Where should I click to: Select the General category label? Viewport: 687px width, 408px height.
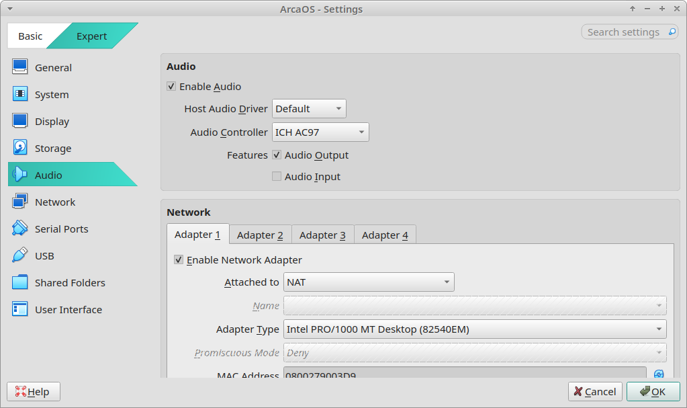[54, 68]
